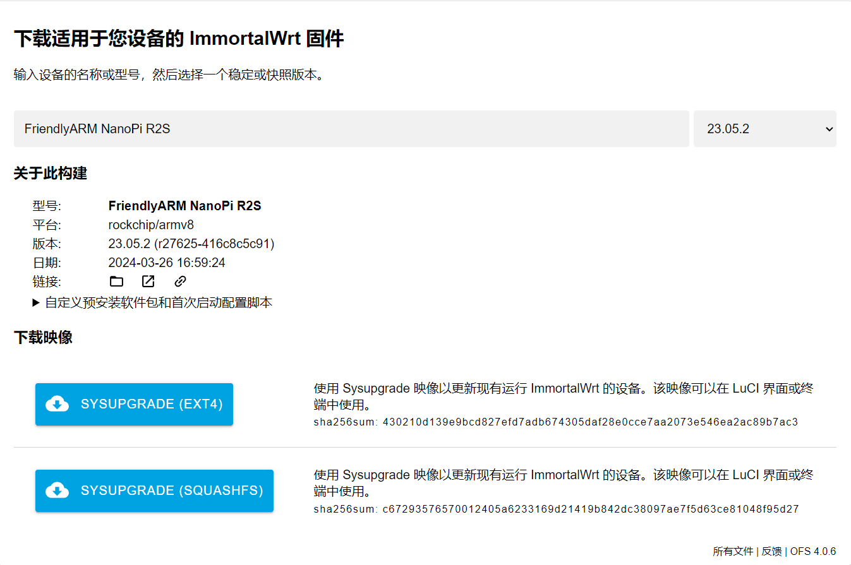Viewport: 851px width, 565px height.
Task: Open the folder link icon
Action: [116, 282]
